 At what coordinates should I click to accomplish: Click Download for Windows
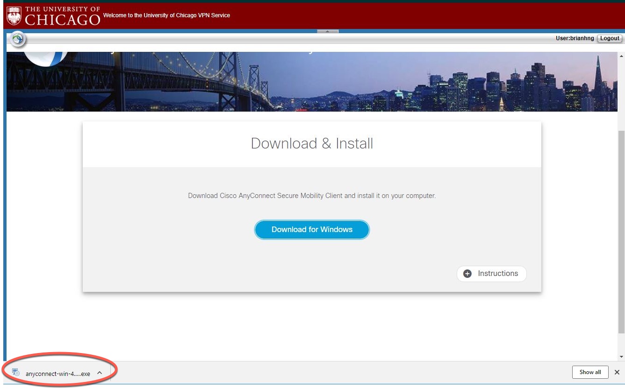pos(312,229)
